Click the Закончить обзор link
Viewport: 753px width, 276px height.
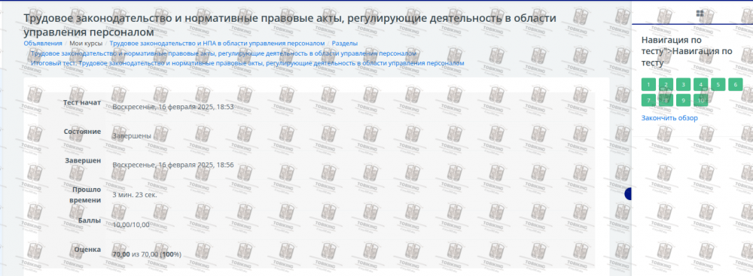tap(669, 118)
